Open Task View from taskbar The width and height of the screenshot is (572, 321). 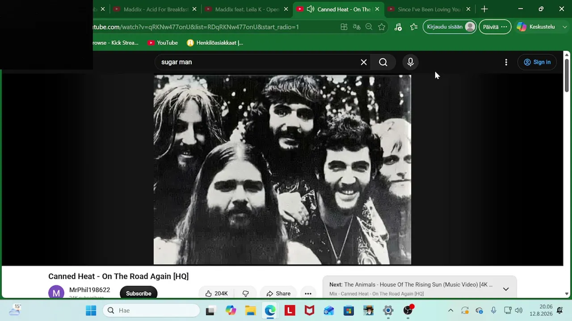210,310
